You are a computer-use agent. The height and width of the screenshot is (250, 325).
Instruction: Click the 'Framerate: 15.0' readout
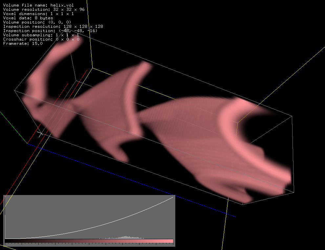coord(23,44)
